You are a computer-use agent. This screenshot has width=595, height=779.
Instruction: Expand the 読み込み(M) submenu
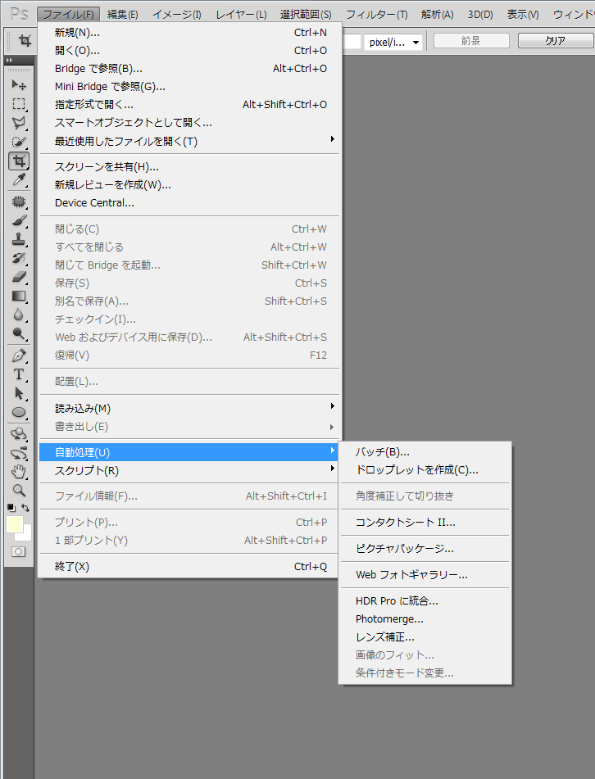[x=188, y=409]
